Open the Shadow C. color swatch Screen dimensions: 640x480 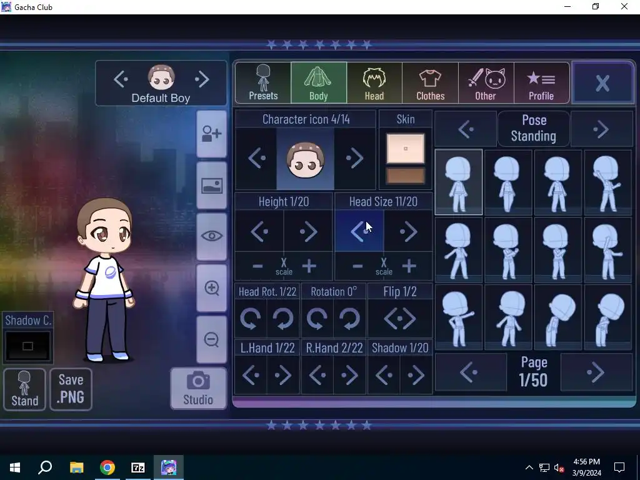[x=27, y=346]
